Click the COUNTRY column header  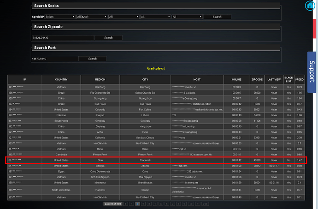pos(61,79)
